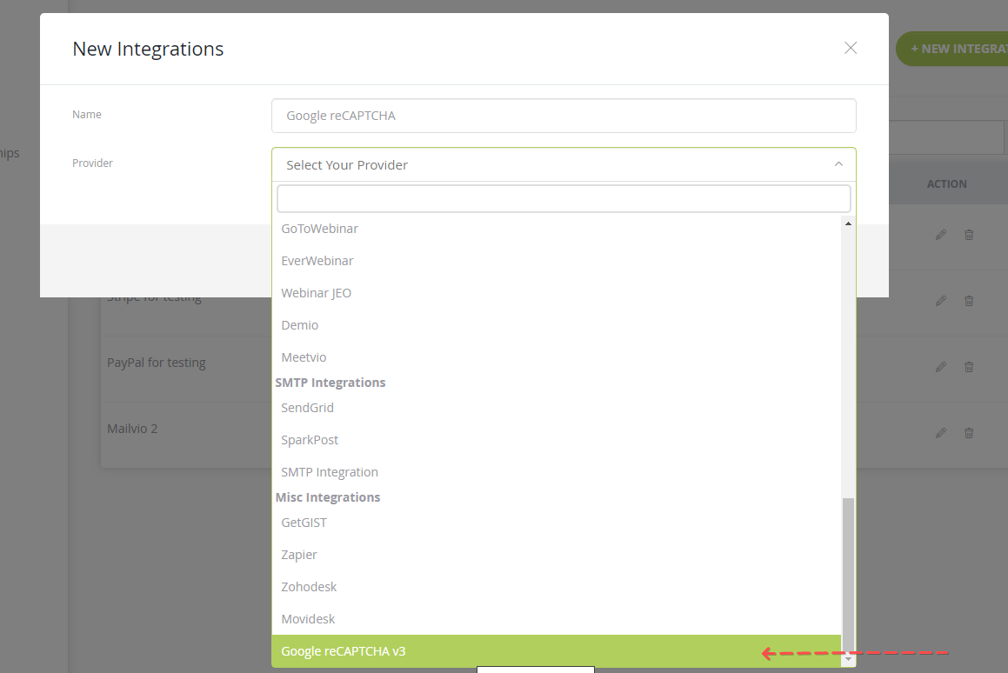
Task: Delete the Mailvio 2 integration
Action: click(x=969, y=433)
